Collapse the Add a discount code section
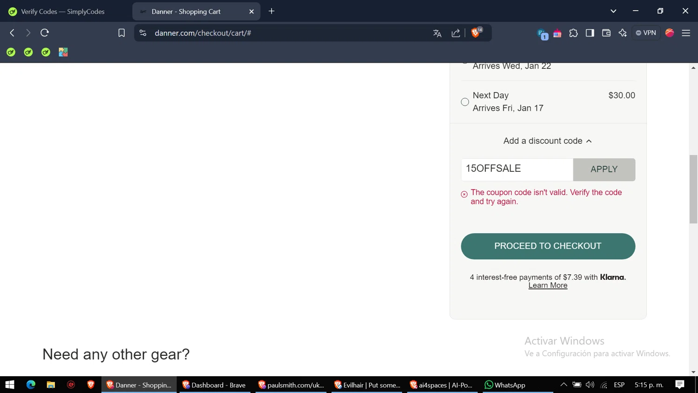698x393 pixels. tap(547, 141)
